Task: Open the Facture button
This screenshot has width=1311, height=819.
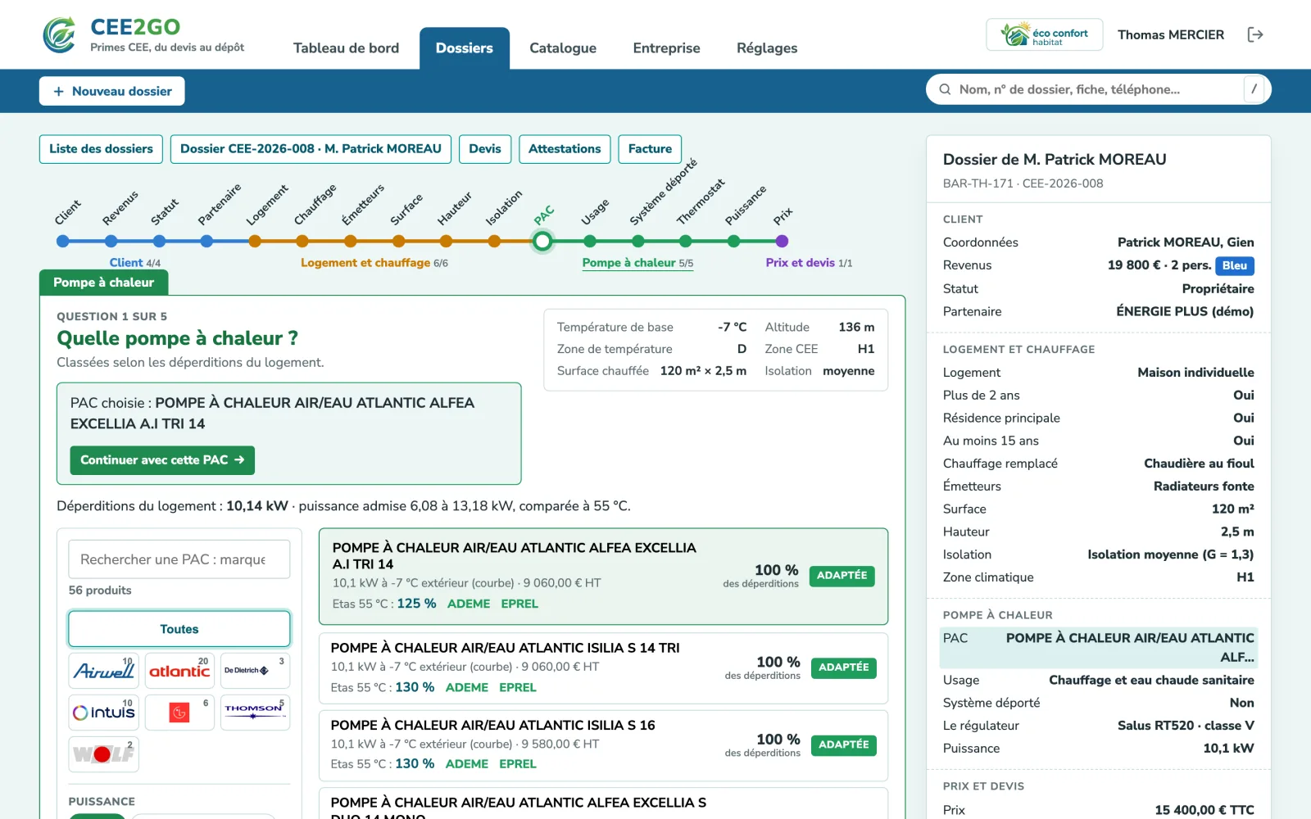Action: [650, 149]
